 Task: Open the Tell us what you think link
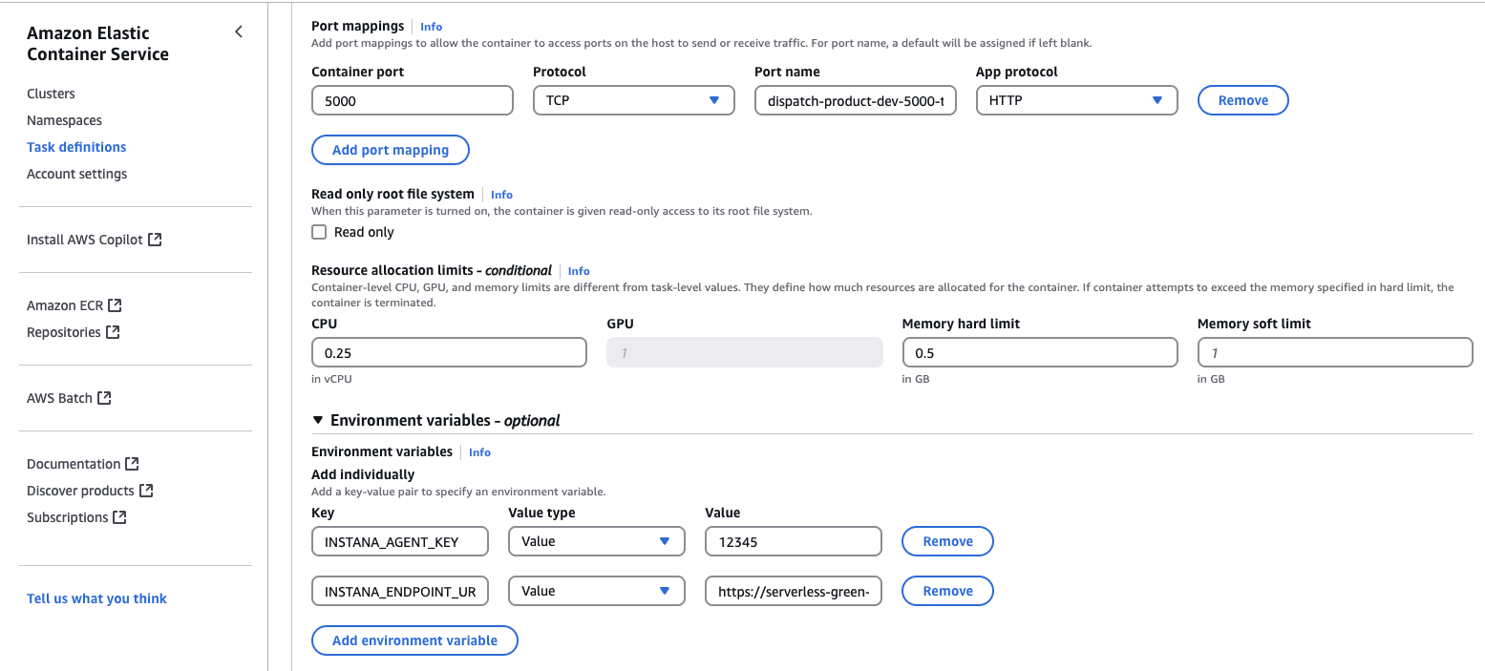(96, 598)
